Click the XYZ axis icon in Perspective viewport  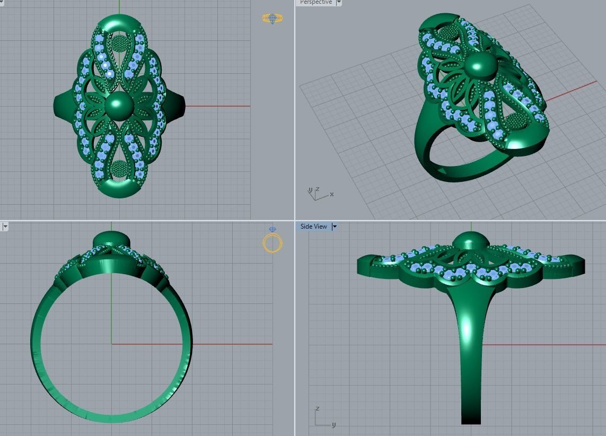click(320, 193)
